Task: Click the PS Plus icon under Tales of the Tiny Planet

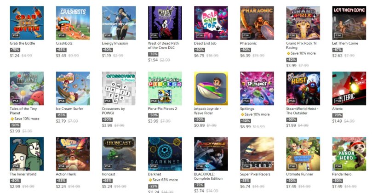Action: click(x=12, y=119)
